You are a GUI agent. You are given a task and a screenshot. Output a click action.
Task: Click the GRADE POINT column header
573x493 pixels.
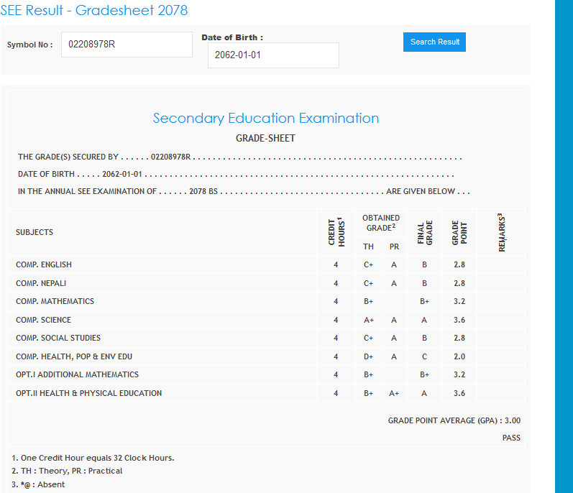coord(459,232)
